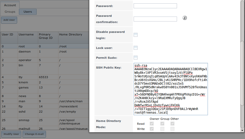
Task: Switch to the Groups tab
Action: point(10,12)
